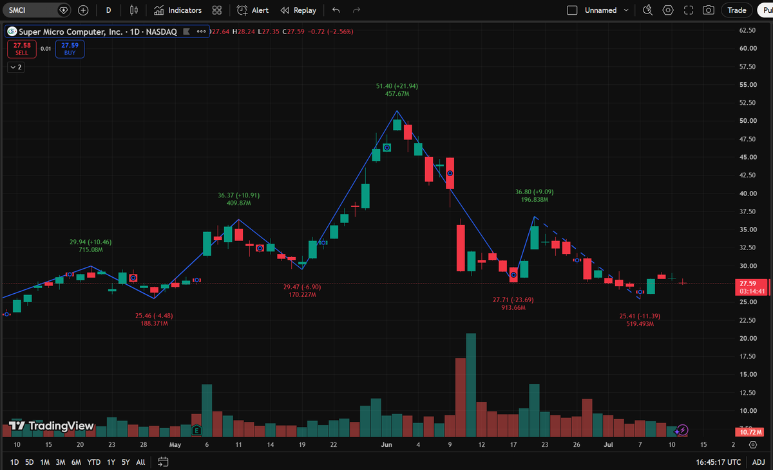Select the All date range
This screenshot has height=470, width=773.
tap(140, 462)
